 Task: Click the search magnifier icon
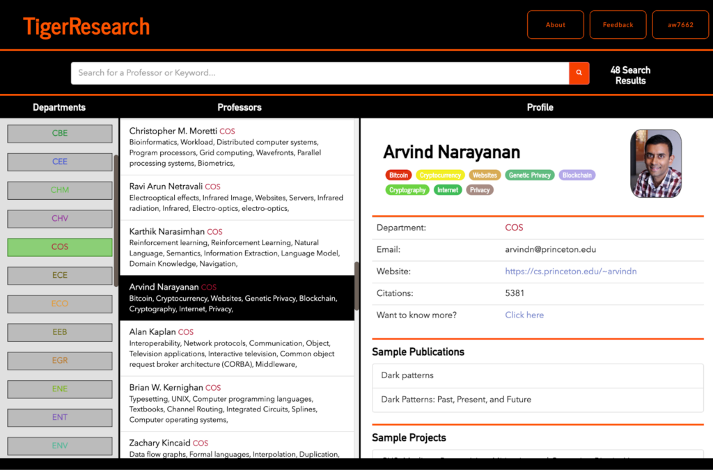(x=579, y=72)
